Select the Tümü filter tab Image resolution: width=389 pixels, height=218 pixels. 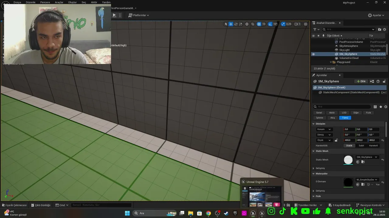click(x=345, y=118)
